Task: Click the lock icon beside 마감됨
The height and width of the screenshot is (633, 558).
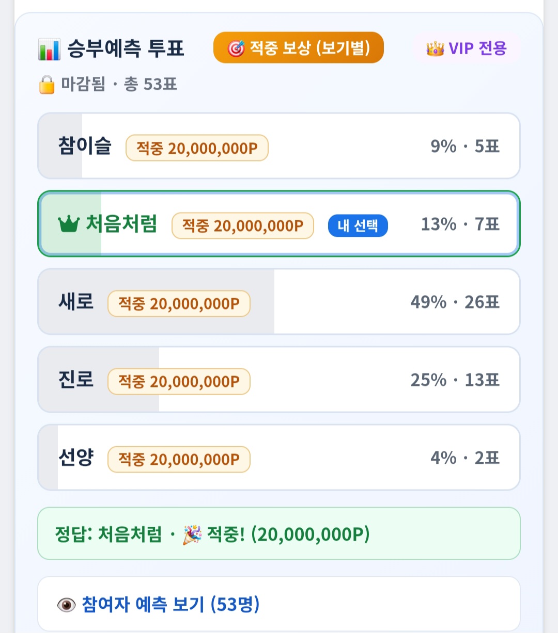Action: [47, 84]
